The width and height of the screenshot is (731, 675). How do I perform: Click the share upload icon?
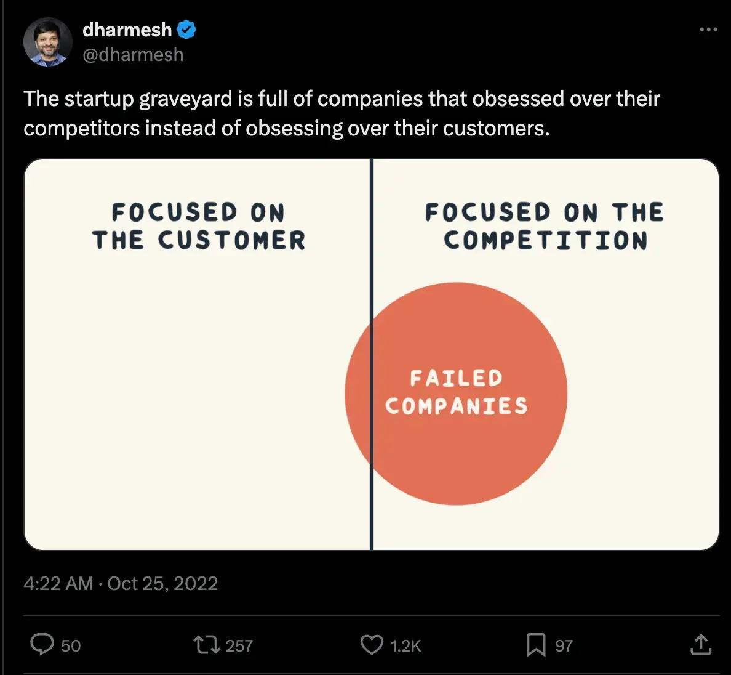701,645
